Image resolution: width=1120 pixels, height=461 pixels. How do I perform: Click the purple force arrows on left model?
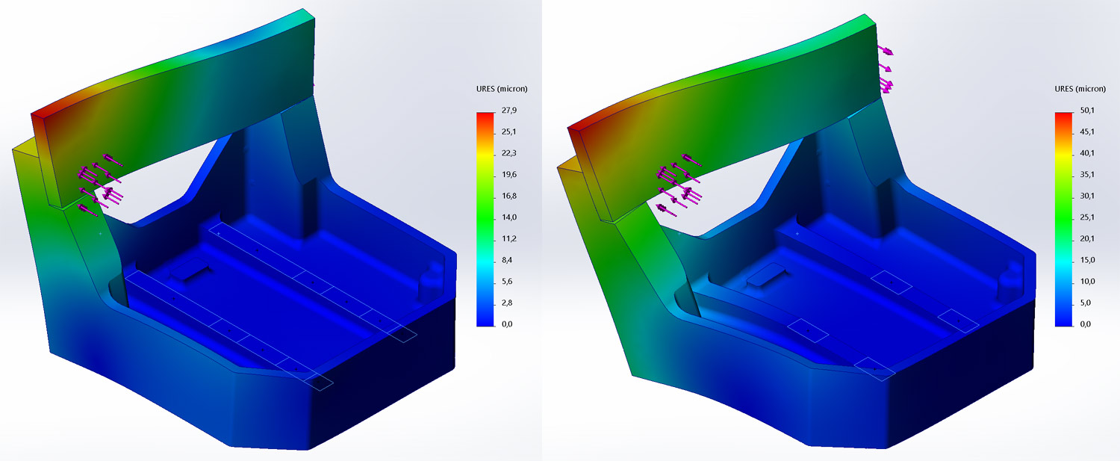(x=101, y=183)
